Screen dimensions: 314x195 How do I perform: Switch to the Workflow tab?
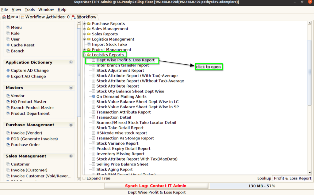(x=84, y=17)
